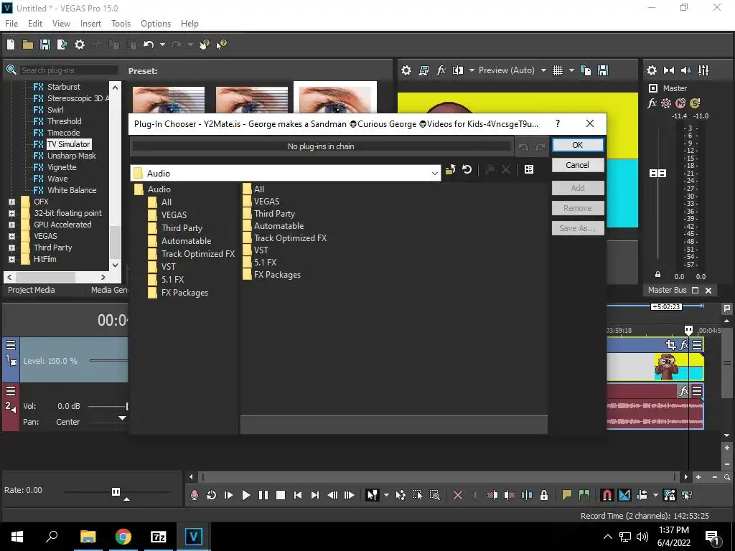Expand the GPU Accelerated folder
This screenshot has width=735, height=551.
coord(11,225)
